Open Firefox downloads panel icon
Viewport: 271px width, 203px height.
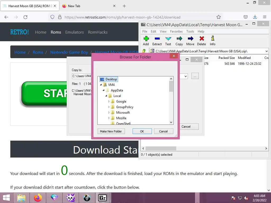click(x=255, y=17)
